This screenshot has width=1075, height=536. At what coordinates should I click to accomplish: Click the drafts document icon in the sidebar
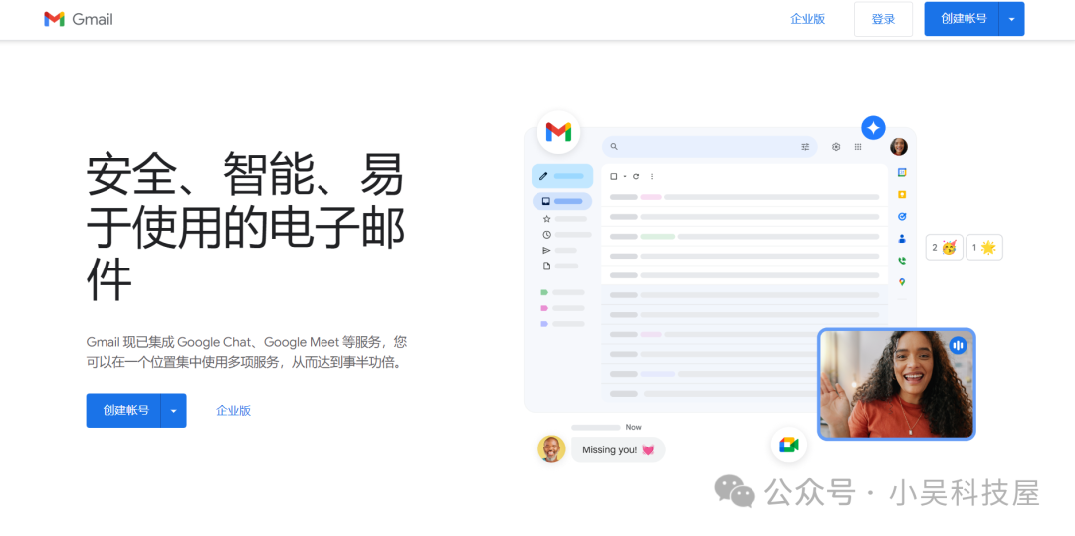[x=546, y=266]
